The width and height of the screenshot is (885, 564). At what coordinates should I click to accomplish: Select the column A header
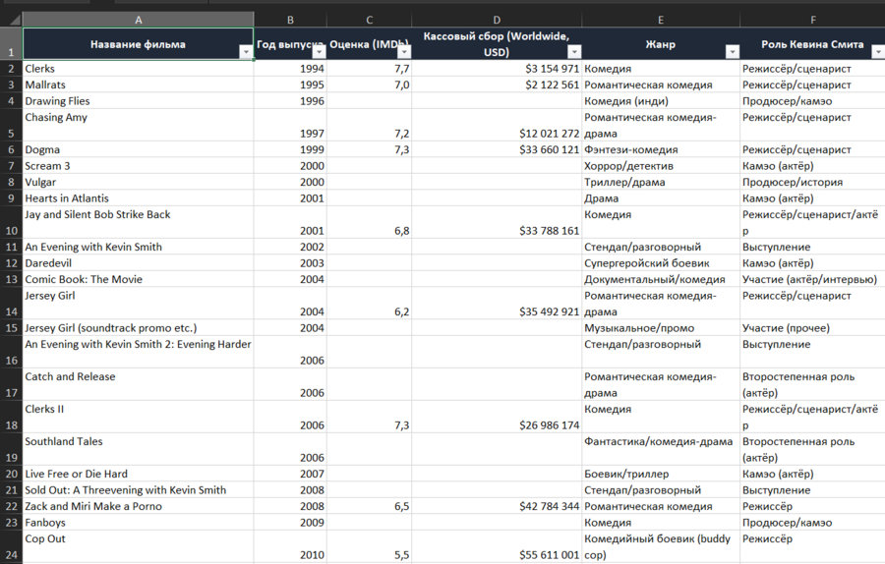coord(138,20)
